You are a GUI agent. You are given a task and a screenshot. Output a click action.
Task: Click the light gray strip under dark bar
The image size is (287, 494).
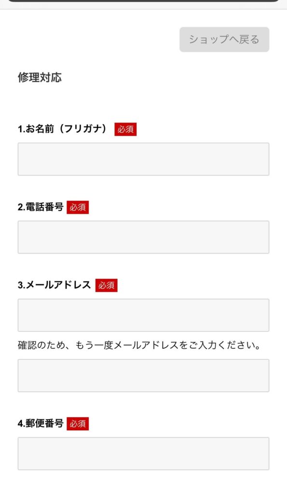click(143, 6)
